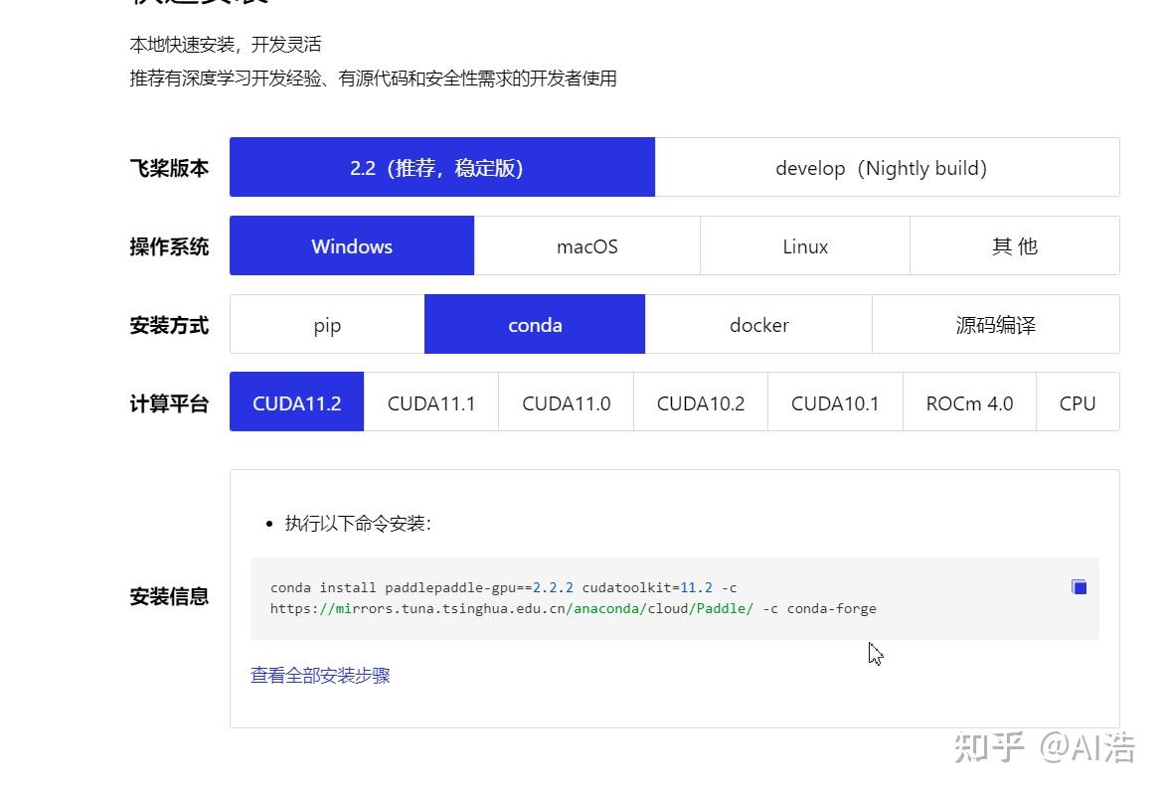Choose 其他 as the operating system

pos(1014,245)
